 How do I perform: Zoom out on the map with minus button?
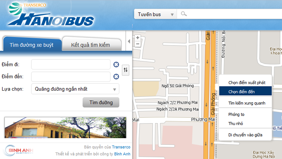[138, 44]
